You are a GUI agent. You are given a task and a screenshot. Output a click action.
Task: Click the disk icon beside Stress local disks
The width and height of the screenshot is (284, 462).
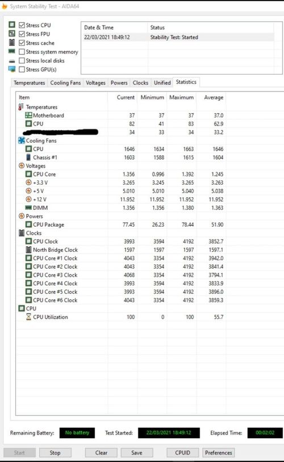(x=12, y=61)
